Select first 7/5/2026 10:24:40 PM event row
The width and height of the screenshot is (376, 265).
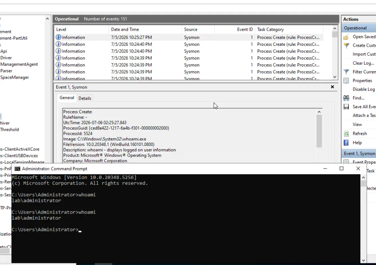tap(188, 44)
